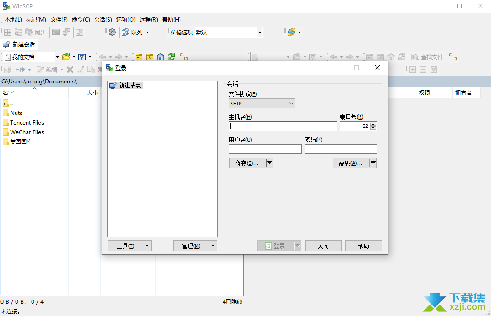Refresh the local panel with green arrows
The image size is (491, 316).
[x=171, y=57]
